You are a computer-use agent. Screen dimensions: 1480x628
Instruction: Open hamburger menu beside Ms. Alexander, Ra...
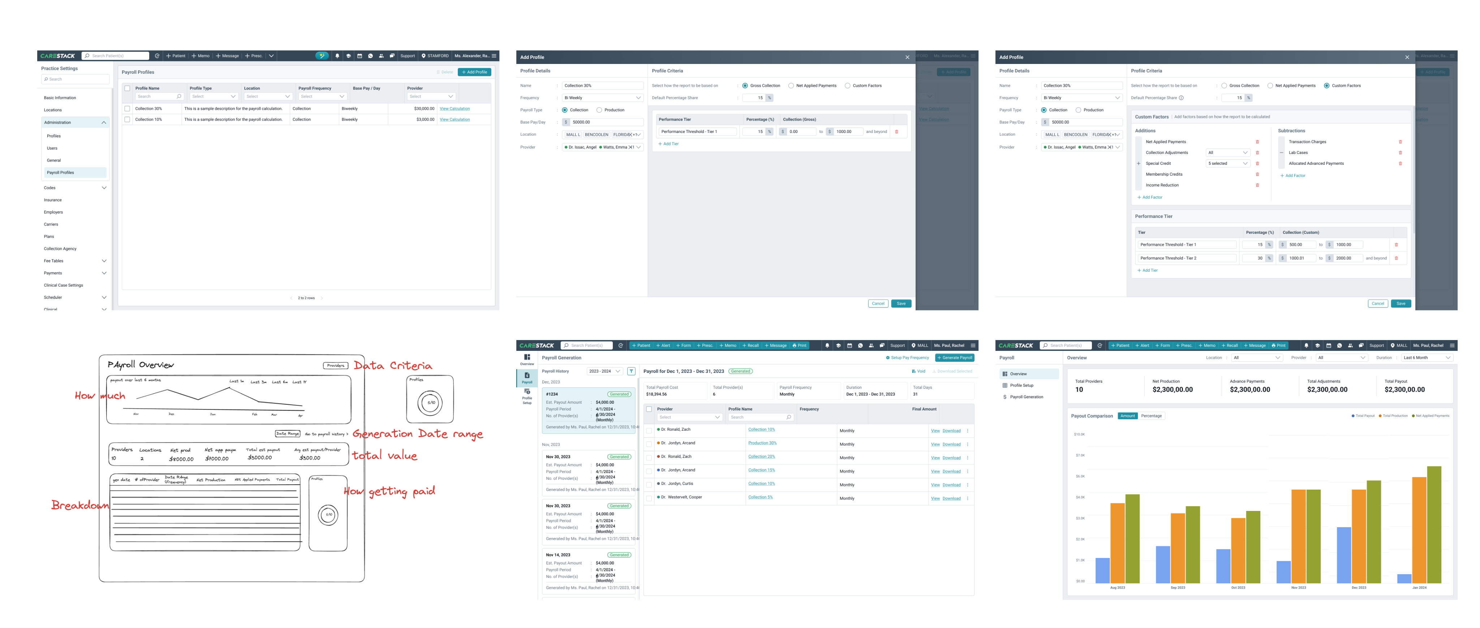pos(494,56)
